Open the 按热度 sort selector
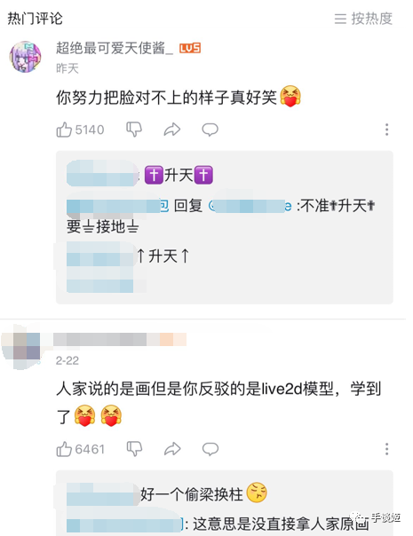413x536 pixels. click(x=363, y=19)
